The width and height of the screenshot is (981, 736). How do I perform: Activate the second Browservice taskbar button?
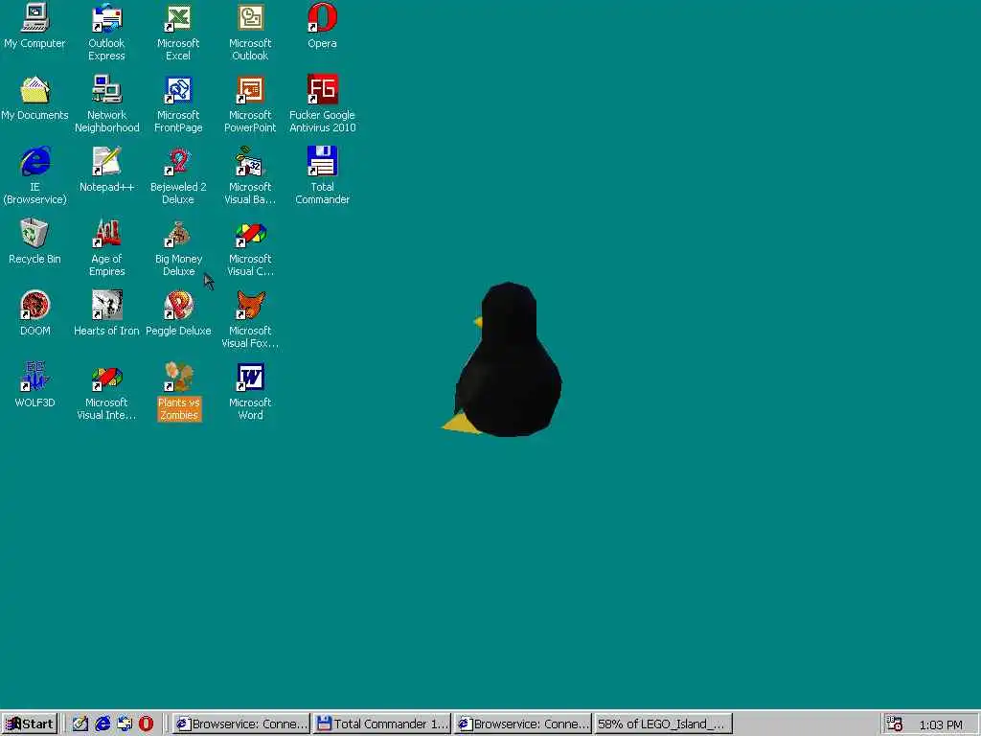[523, 724]
